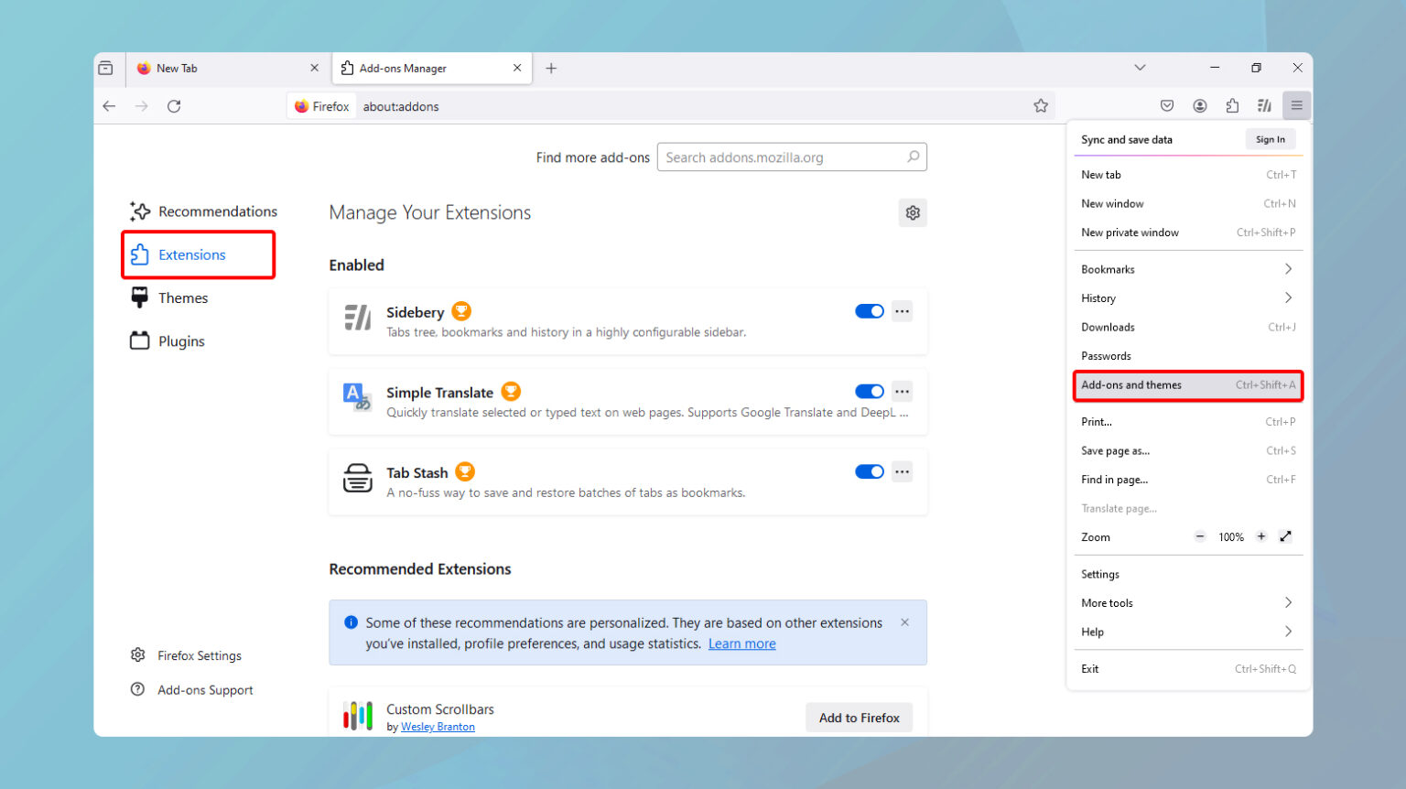Open the Firefox account icon
The height and width of the screenshot is (789, 1406).
(x=1199, y=106)
